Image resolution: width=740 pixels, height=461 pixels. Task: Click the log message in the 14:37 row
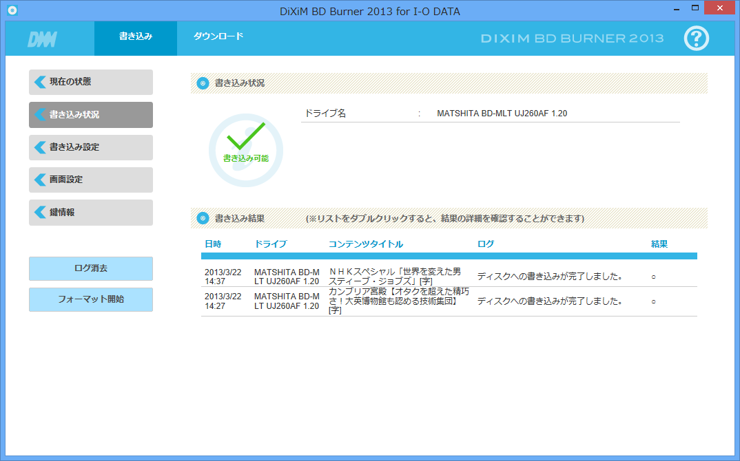[x=550, y=277]
